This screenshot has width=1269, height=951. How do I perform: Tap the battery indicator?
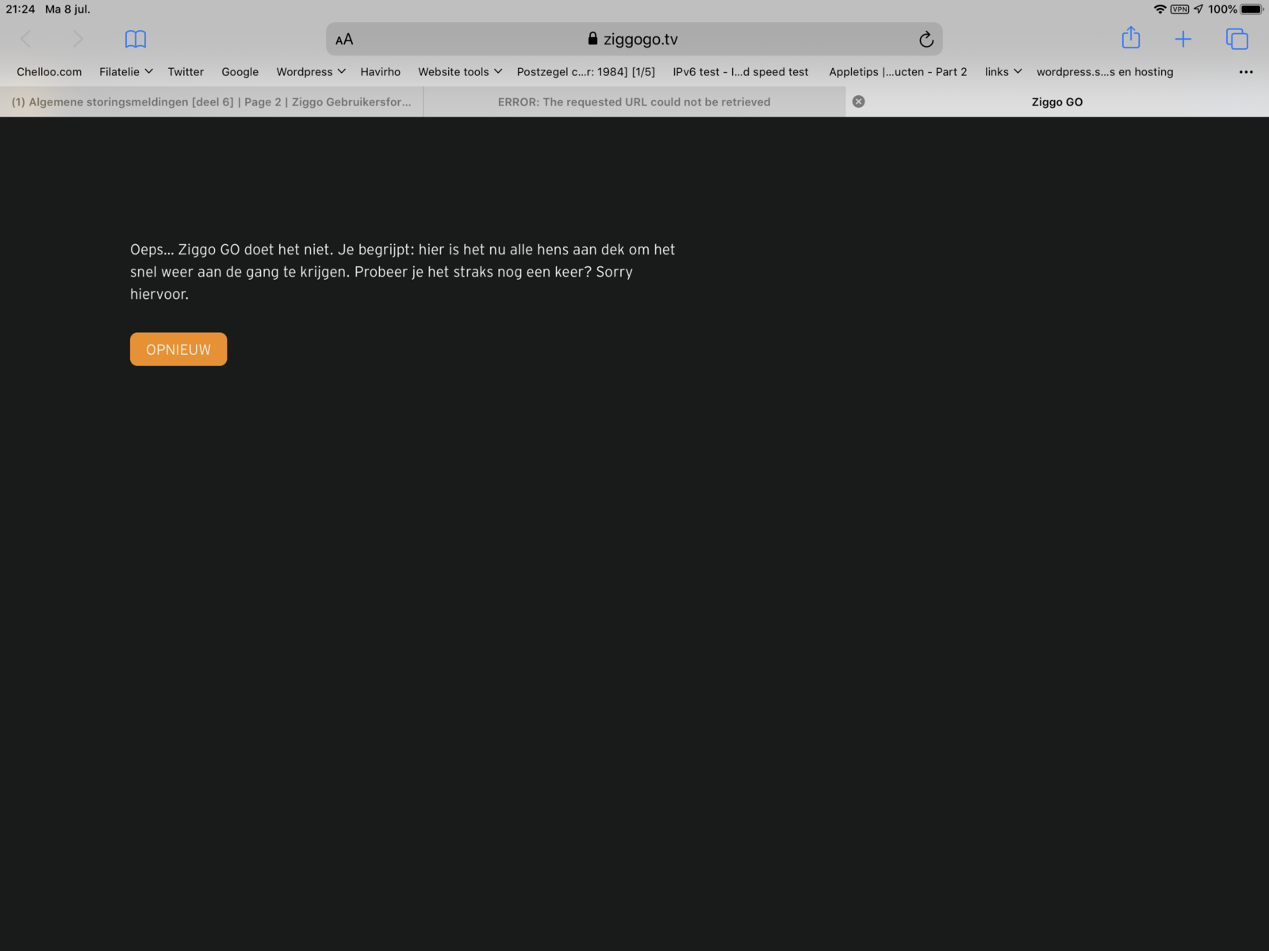click(x=1252, y=10)
